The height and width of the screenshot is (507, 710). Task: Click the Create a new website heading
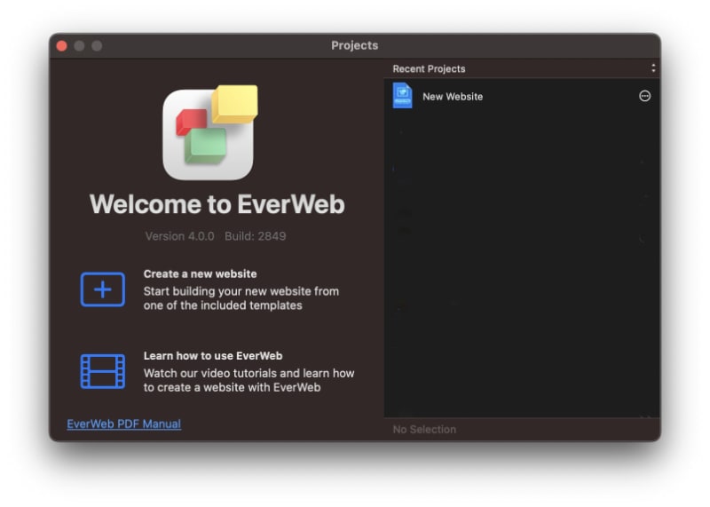click(201, 273)
